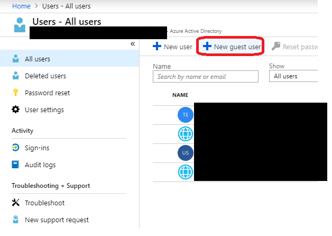Image resolution: width=332 pixels, height=236 pixels.
Task: Click the New guest user button
Action: point(232,47)
